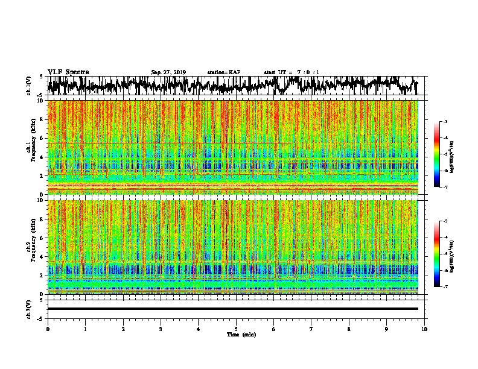Image resolution: width=478 pixels, height=369 pixels.
Task: Click the time-axis tick label "1"
Action: 85,329
